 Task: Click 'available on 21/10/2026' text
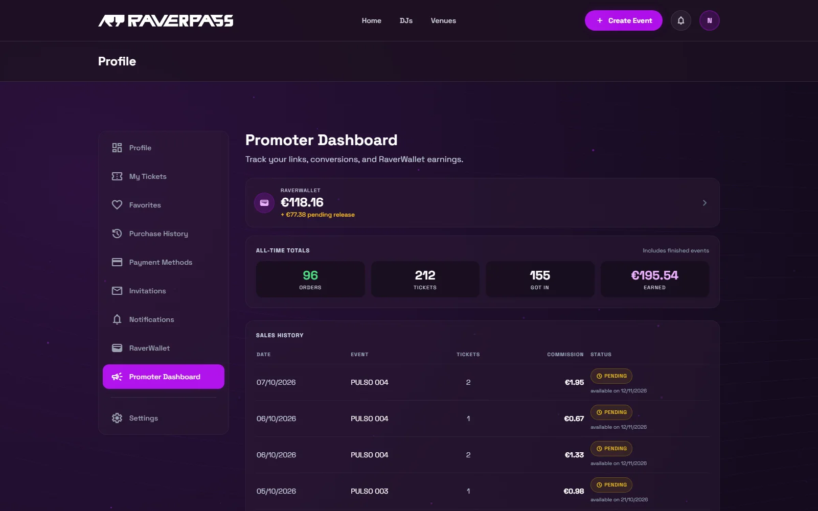[619, 500]
